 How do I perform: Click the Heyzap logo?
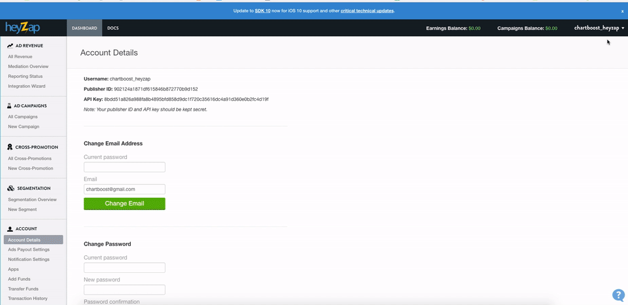click(22, 27)
